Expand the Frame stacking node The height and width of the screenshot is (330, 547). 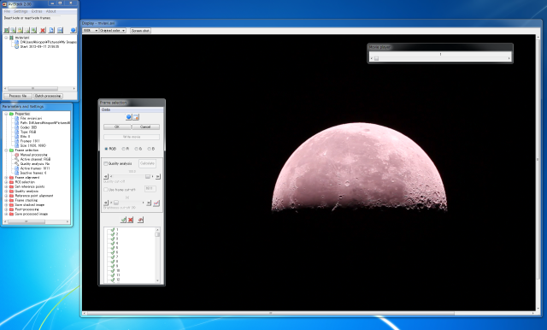[6, 200]
